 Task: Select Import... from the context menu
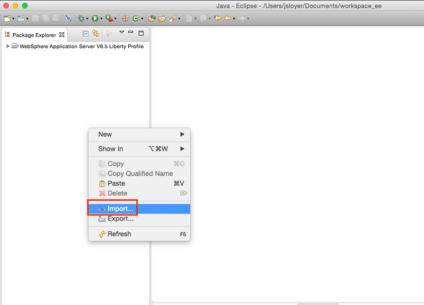point(139,209)
